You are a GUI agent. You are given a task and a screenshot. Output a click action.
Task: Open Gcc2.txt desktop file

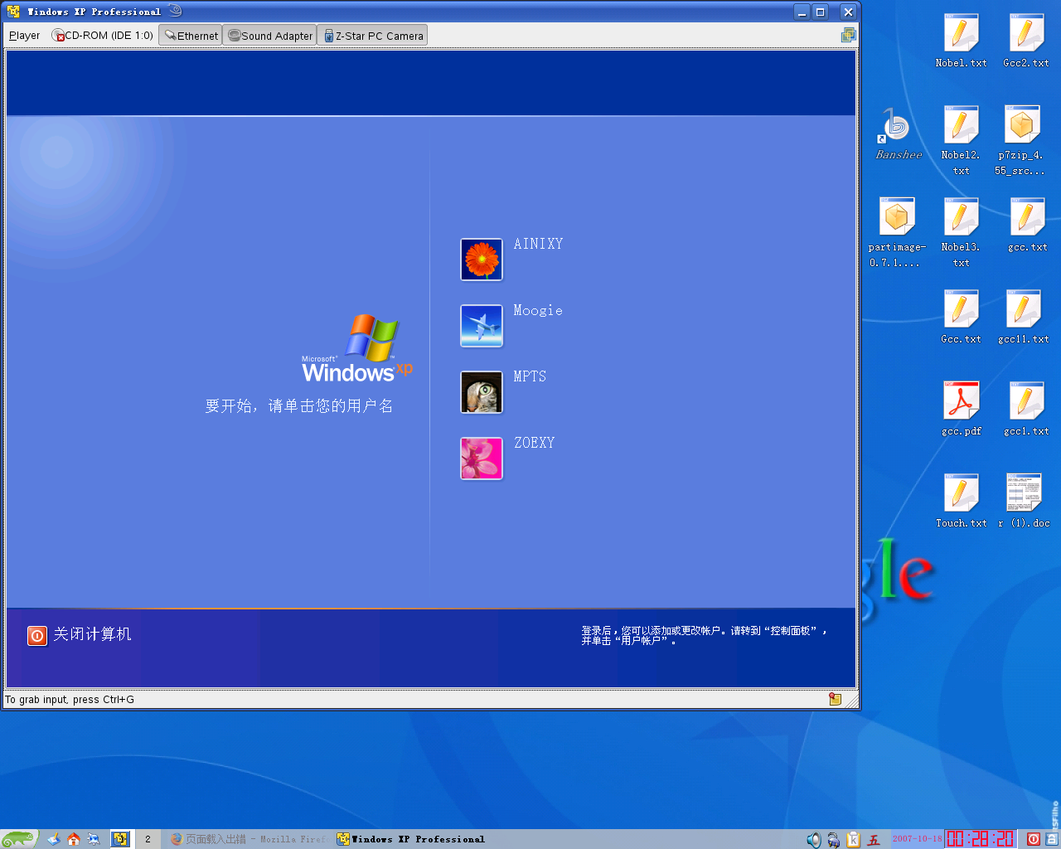pyautogui.click(x=1026, y=40)
